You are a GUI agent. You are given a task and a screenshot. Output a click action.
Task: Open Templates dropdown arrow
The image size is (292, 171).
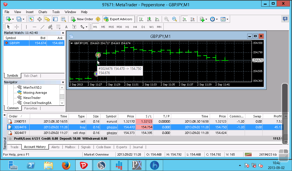click(227, 19)
